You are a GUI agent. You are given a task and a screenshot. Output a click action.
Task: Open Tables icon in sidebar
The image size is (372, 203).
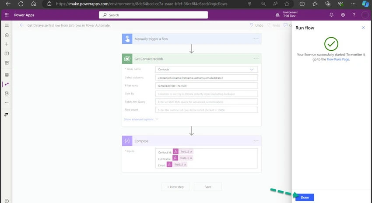(7, 75)
